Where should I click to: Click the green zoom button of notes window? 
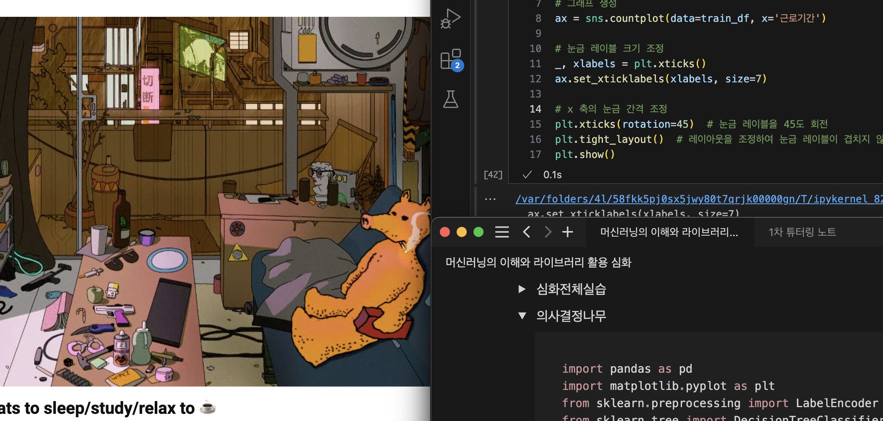click(479, 232)
